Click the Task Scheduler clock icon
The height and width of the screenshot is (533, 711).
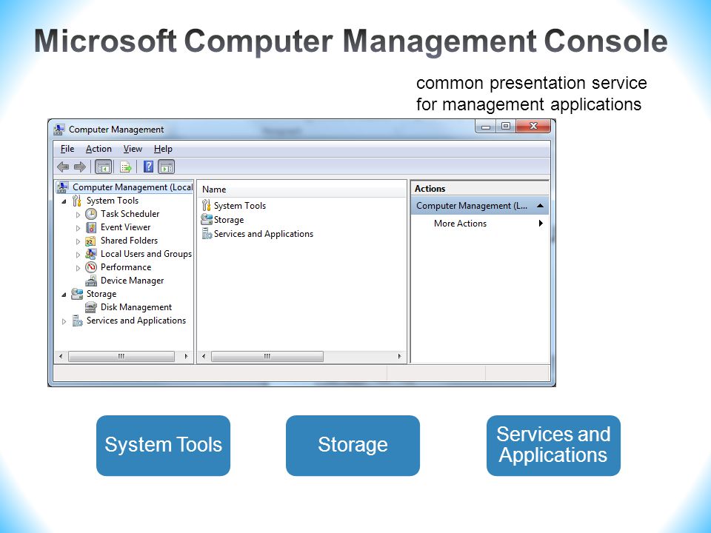91,214
